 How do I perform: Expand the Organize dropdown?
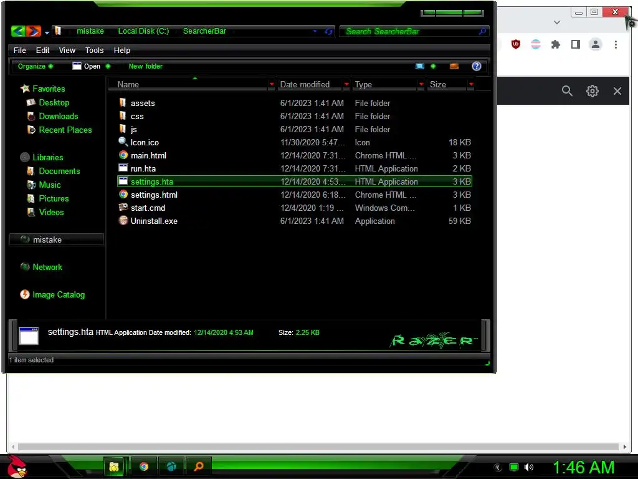[x=36, y=66]
